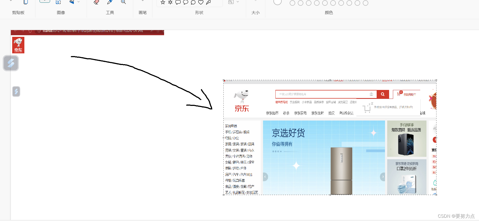
Task: Click the larger floating lightning widget icon
Action: 11,63
